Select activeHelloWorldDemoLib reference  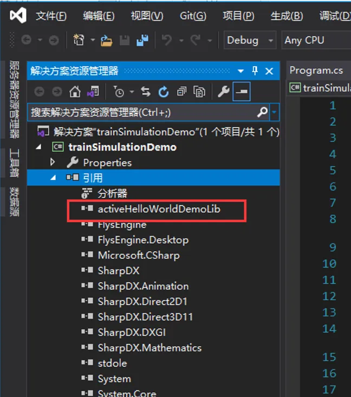point(159,209)
